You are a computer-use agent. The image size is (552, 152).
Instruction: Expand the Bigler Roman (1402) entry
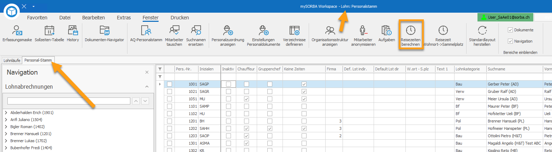(x=6, y=127)
